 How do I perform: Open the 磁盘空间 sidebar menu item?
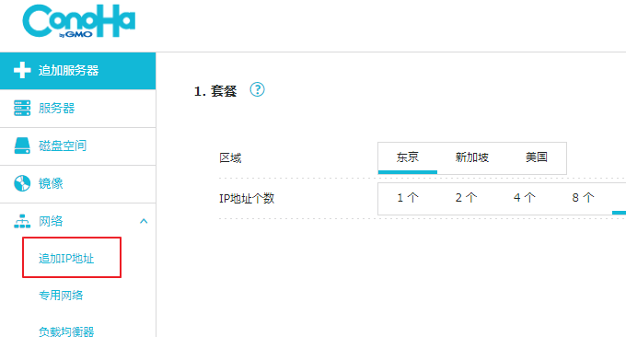78,146
